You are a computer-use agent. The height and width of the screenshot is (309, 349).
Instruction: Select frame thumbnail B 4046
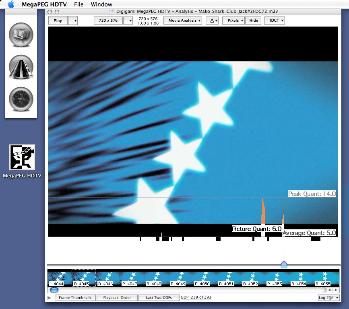coord(108,278)
